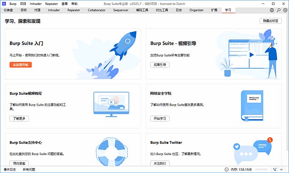Switch to the 对比工具 tab
Image resolution: width=289 pixels, height=173 pixels.
[162, 10]
